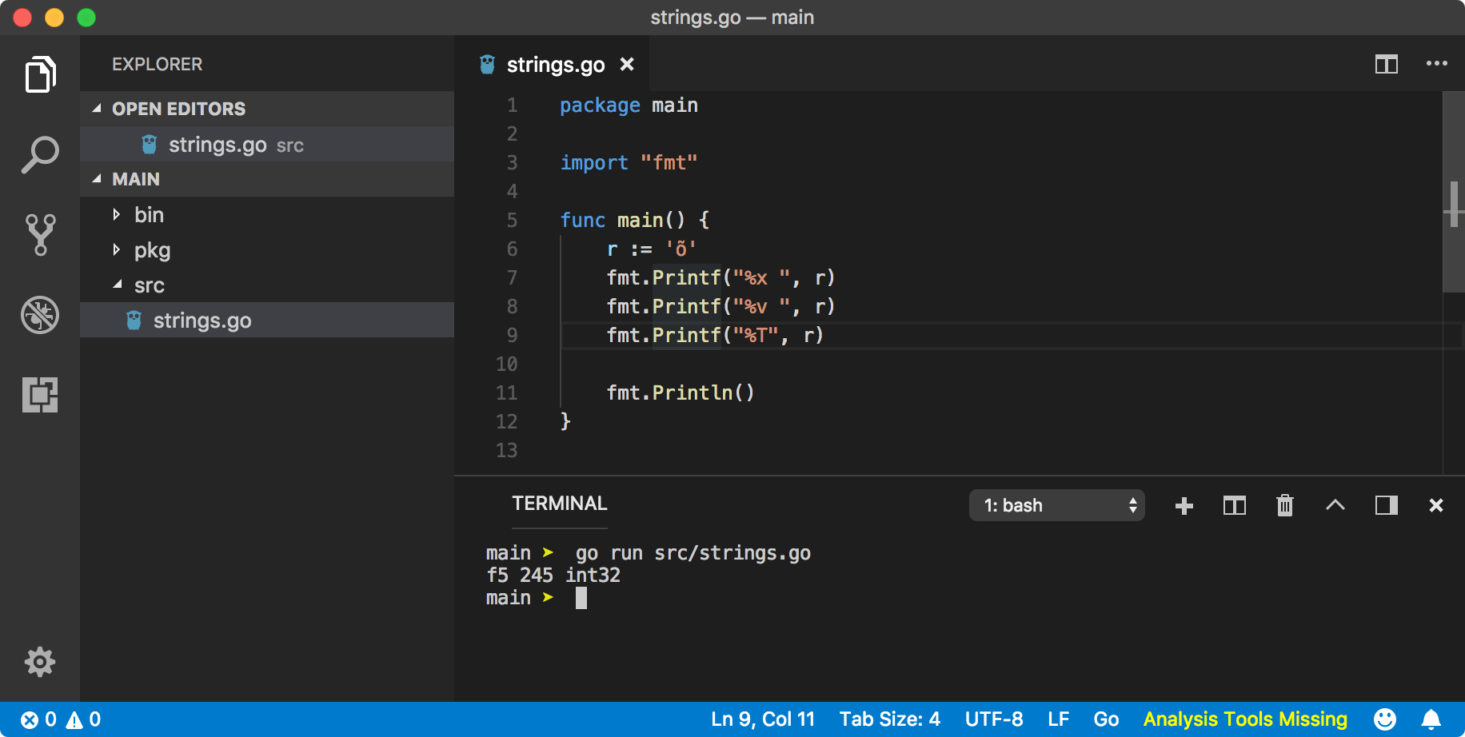
Task: Open the Extensions view in activity bar
Action: (40, 394)
